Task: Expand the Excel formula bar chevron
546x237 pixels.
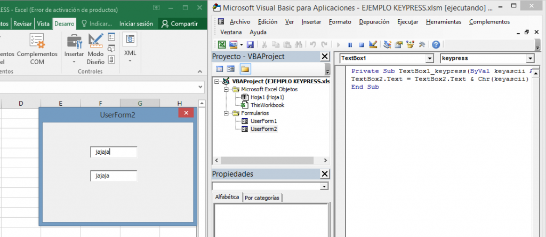Action: [x=200, y=87]
